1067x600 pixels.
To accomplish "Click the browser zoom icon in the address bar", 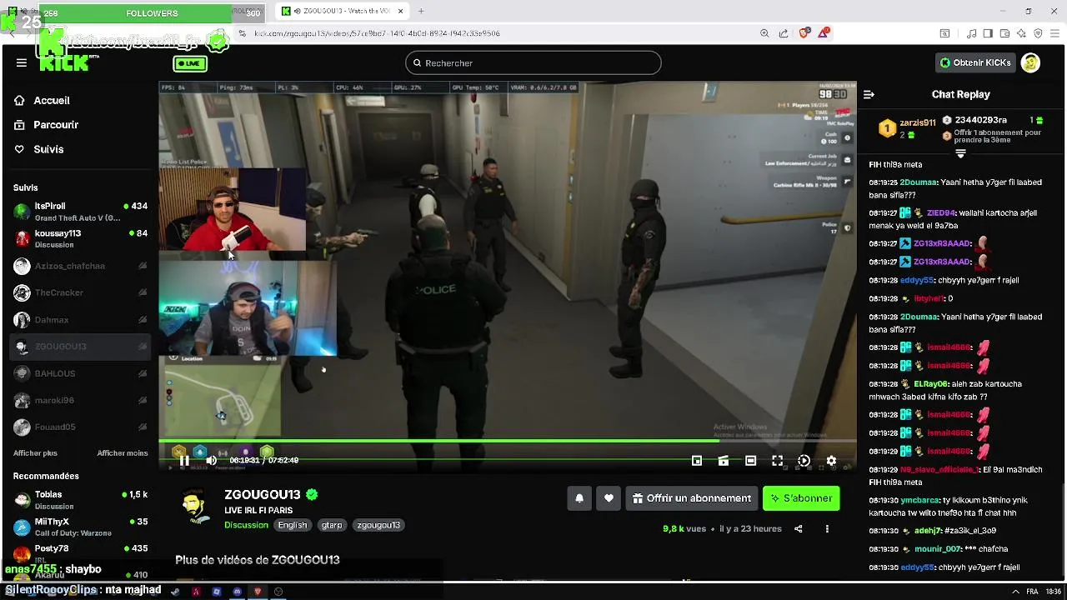I will click(764, 33).
